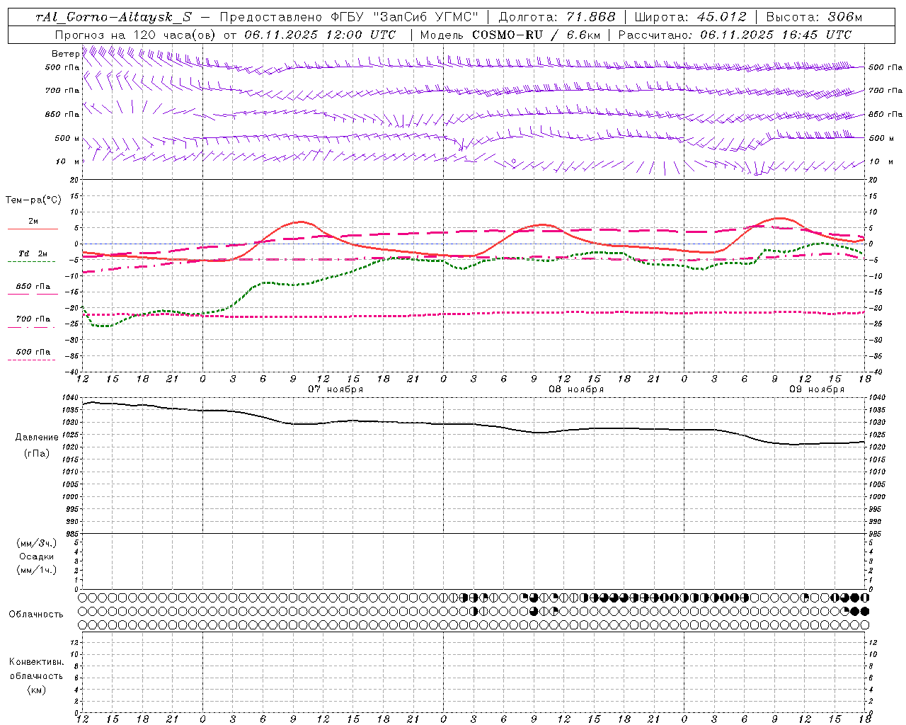Click the dashed line sample under 850 гПа legend
The height and width of the screenshot is (725, 906).
coord(33,295)
